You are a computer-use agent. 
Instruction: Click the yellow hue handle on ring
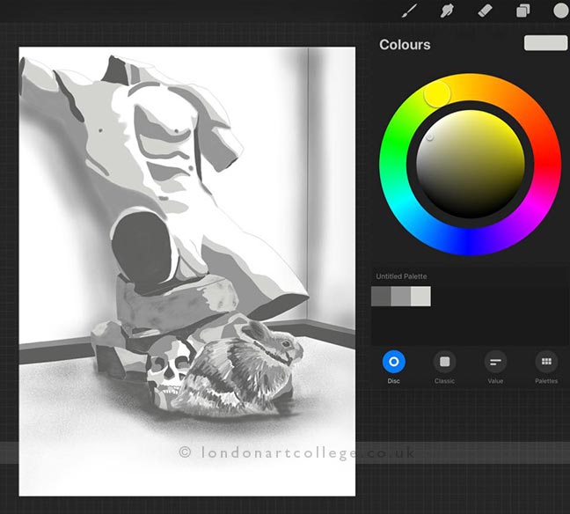(x=437, y=94)
